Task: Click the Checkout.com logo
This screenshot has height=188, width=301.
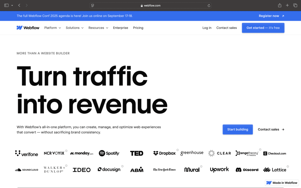Action: click(275, 153)
